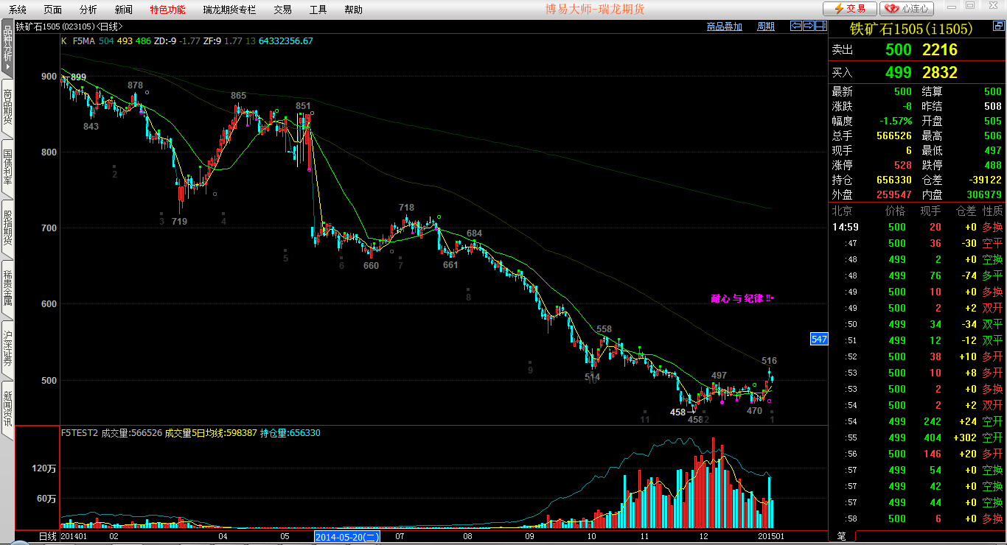This screenshot has height=545, width=1007.
Task: Click the 心连心 hearts button
Action: [907, 9]
